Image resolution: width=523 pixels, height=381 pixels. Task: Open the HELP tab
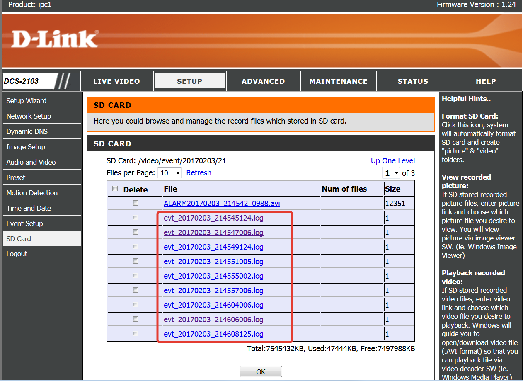tap(486, 81)
